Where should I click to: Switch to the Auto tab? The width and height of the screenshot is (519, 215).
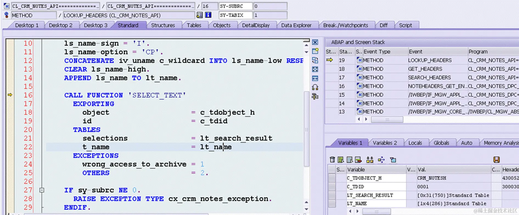[467, 143]
